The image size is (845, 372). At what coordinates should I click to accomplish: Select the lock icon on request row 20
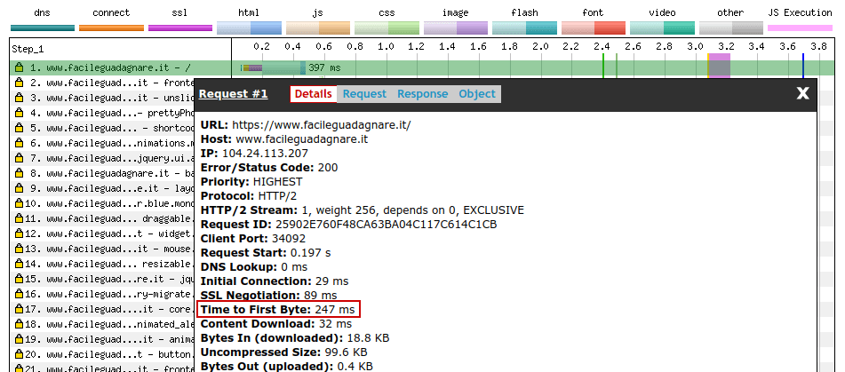point(20,354)
